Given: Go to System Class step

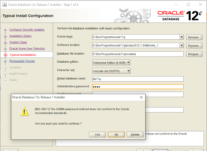Looking at the screenshot, I should pyautogui.click(x=18, y=42).
